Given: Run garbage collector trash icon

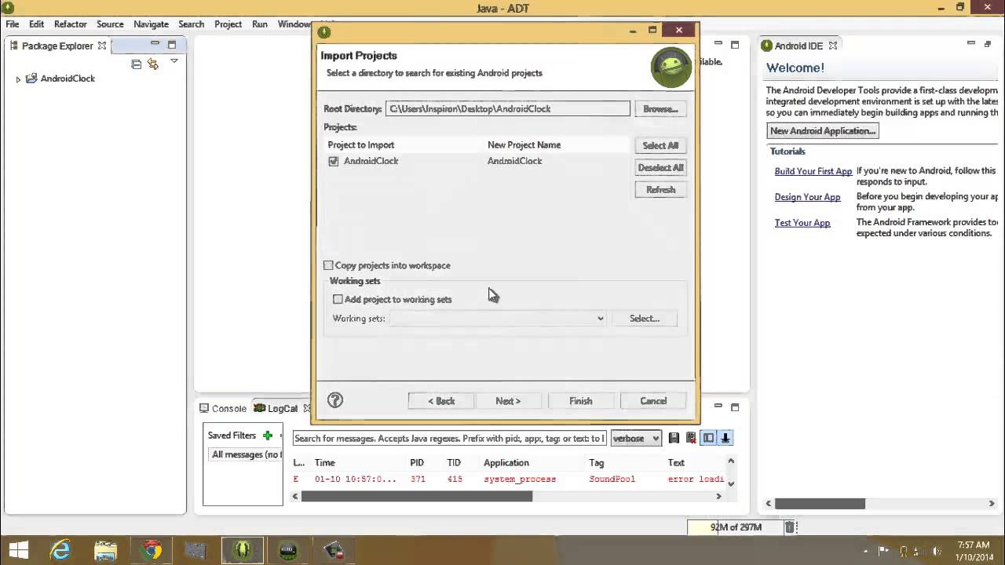Looking at the screenshot, I should click(x=791, y=527).
